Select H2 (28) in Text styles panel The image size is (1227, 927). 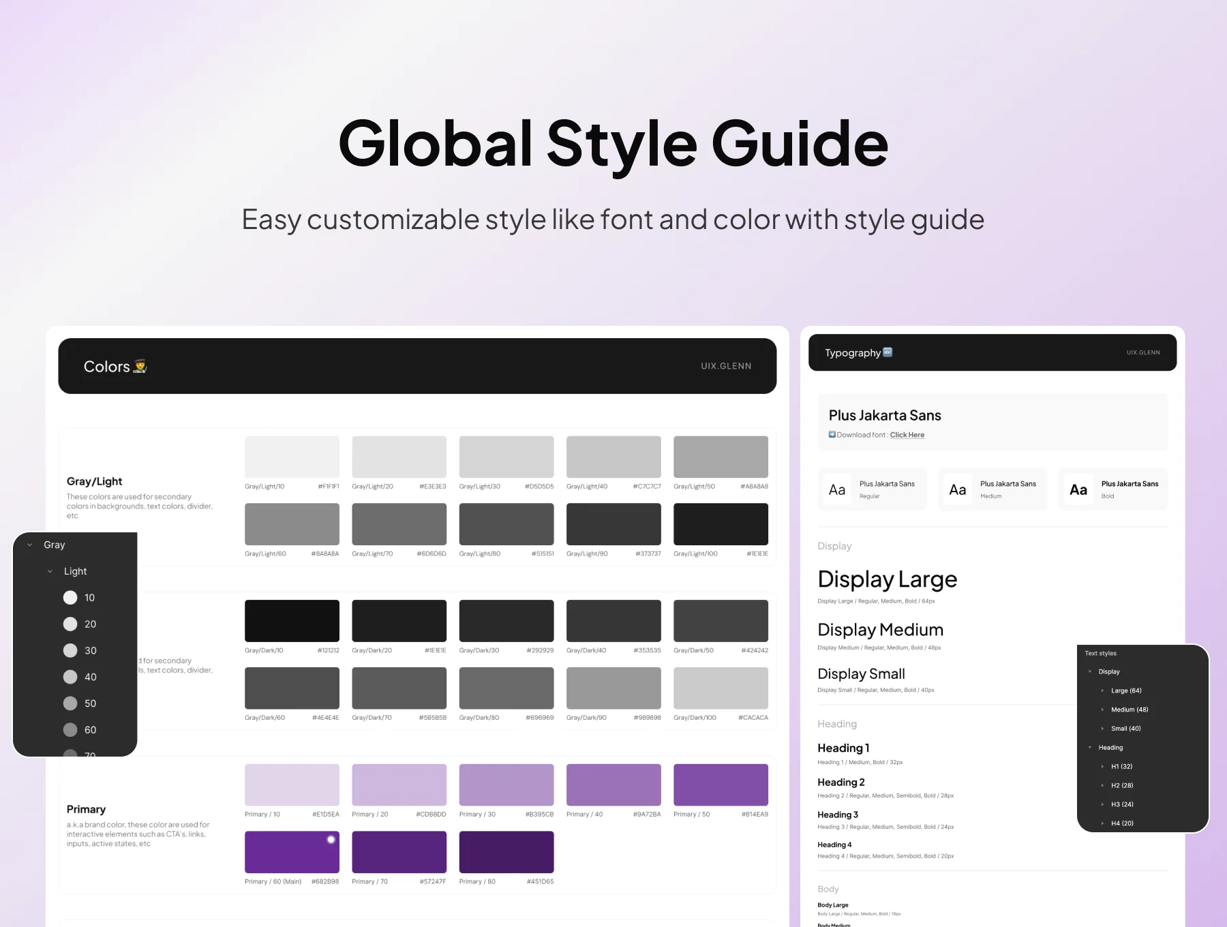1122,786
